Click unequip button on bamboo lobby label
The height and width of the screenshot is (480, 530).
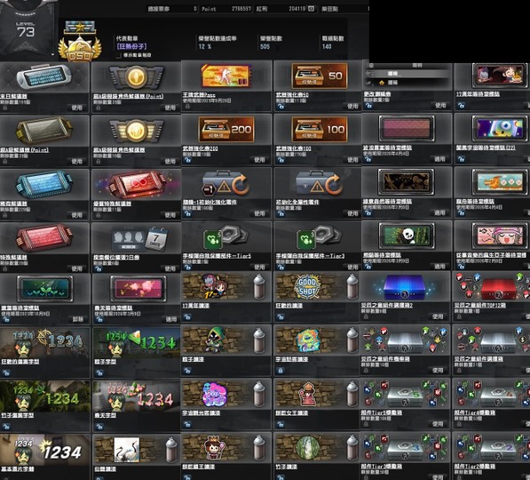[78, 319]
